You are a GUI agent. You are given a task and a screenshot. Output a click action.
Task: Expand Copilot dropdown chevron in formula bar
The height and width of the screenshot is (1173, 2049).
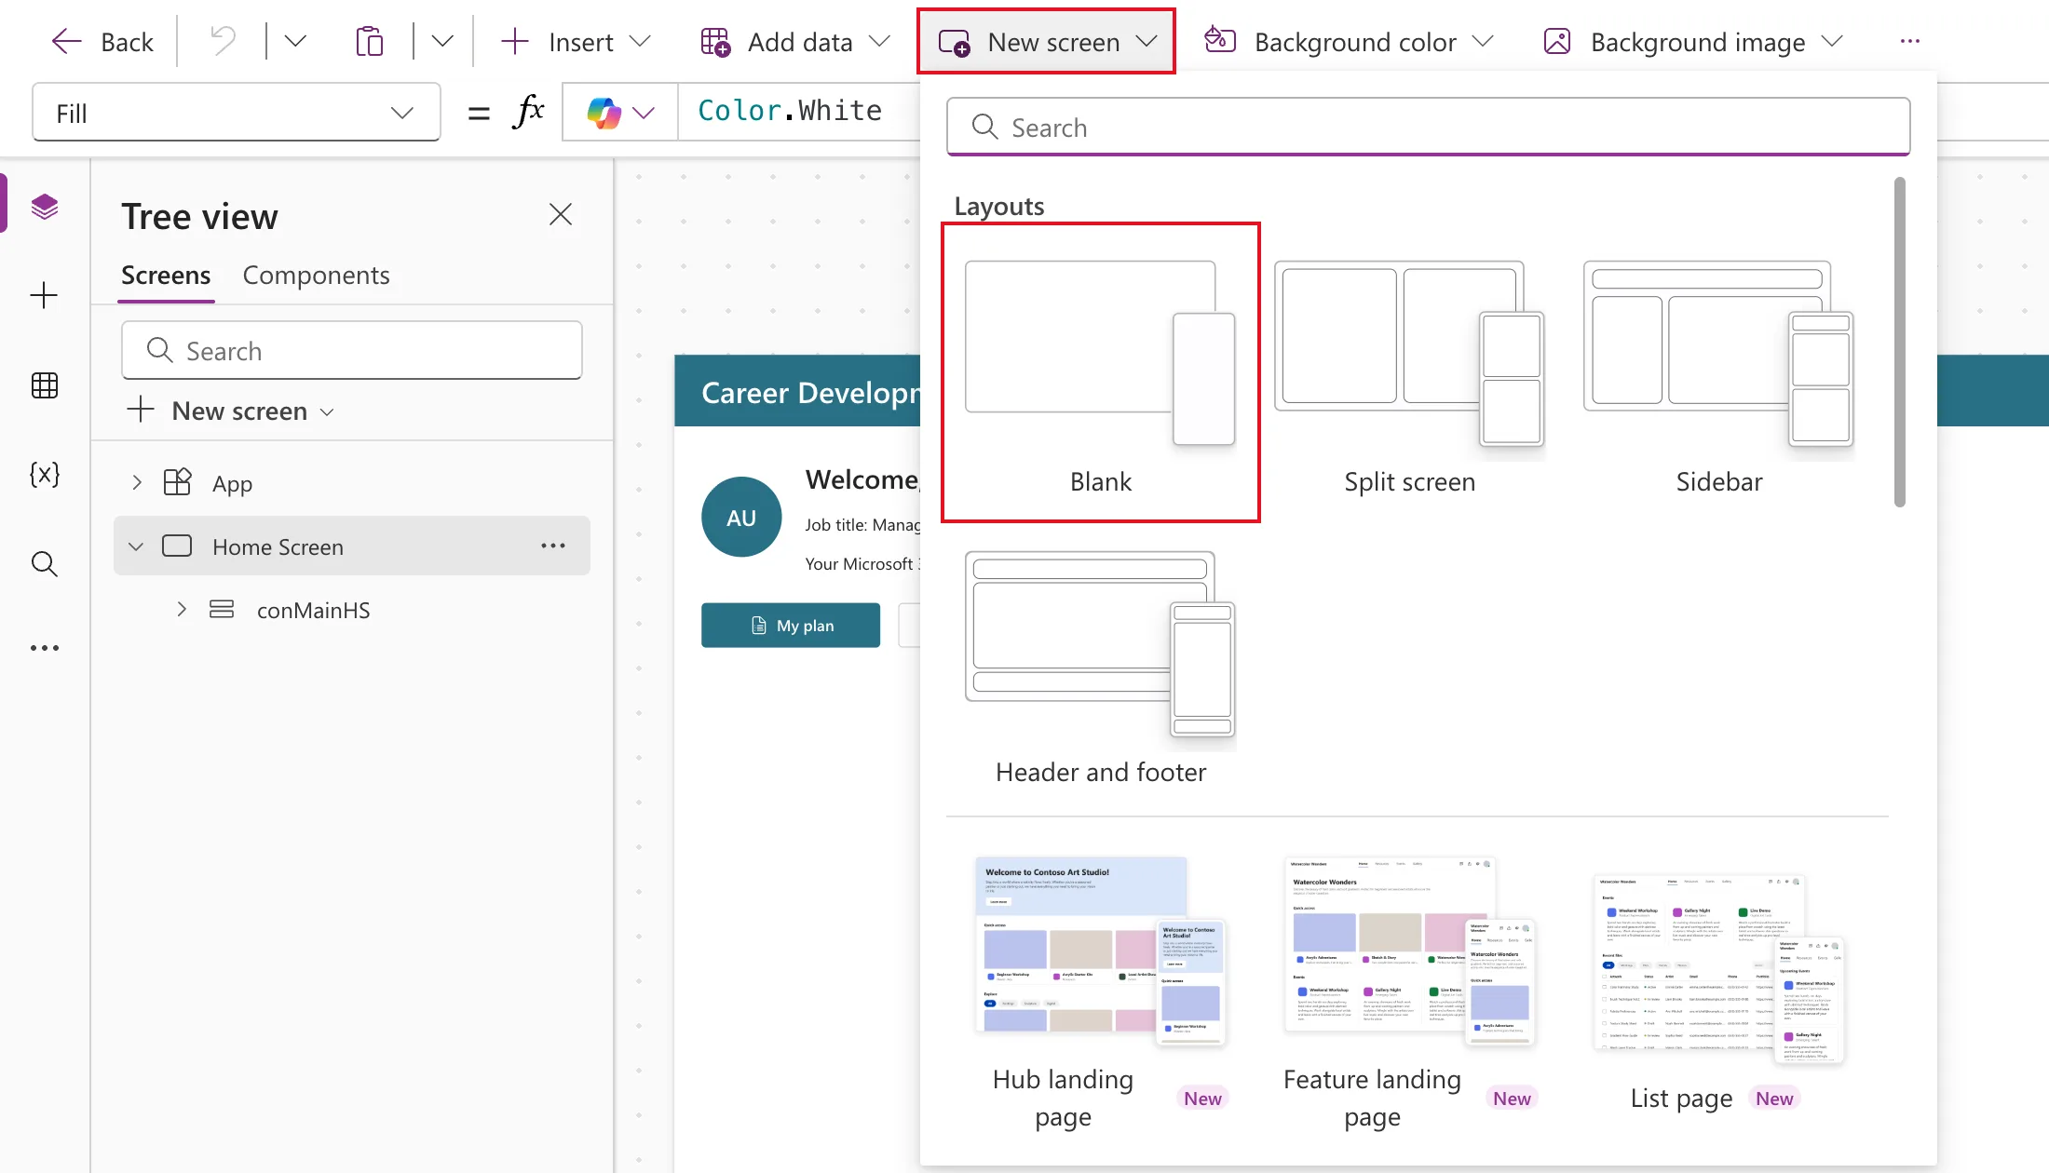point(644,113)
